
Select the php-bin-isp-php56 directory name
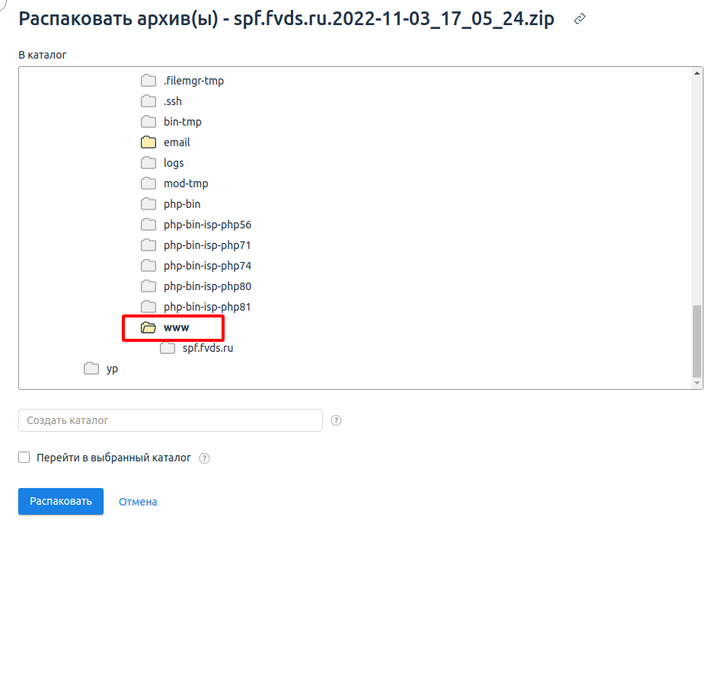pos(207,225)
